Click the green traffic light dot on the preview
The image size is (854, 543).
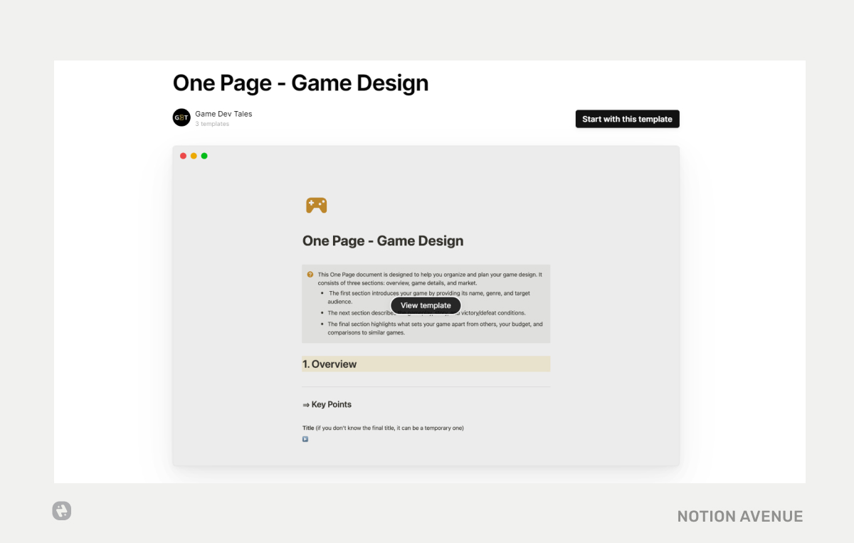coord(204,155)
